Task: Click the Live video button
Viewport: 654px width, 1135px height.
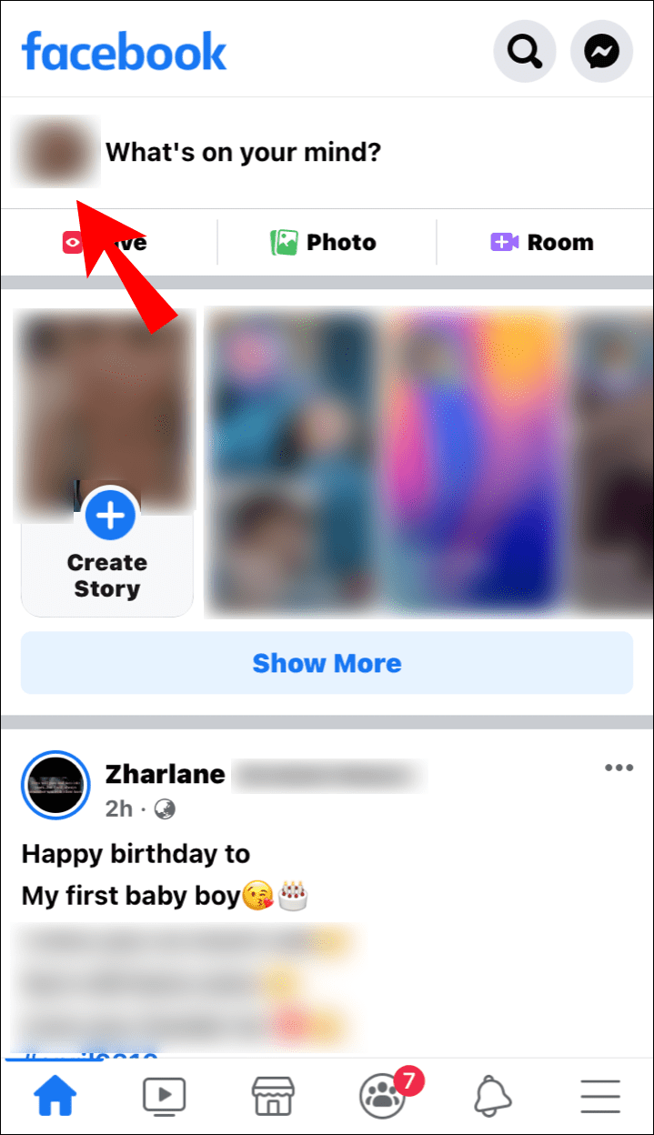Action: (x=105, y=242)
